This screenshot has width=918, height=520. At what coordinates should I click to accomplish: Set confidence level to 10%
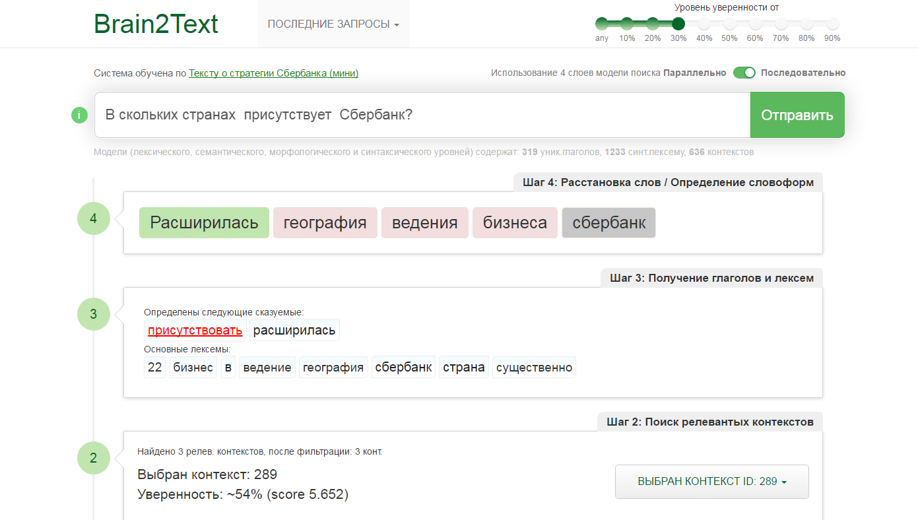tap(627, 24)
